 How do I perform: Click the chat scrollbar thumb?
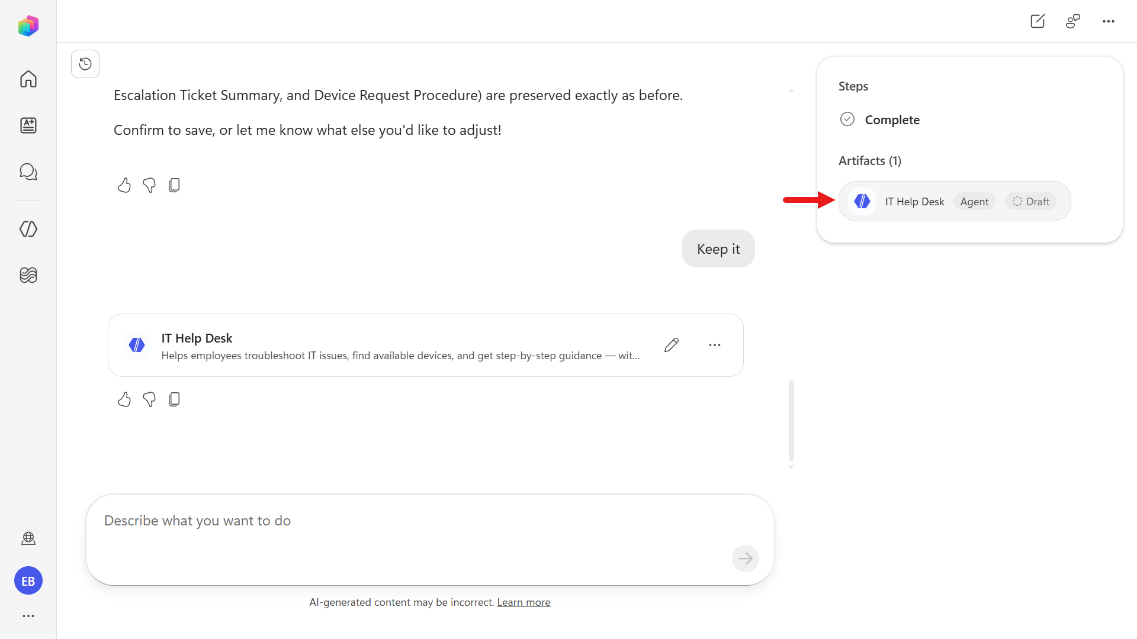[x=791, y=421]
